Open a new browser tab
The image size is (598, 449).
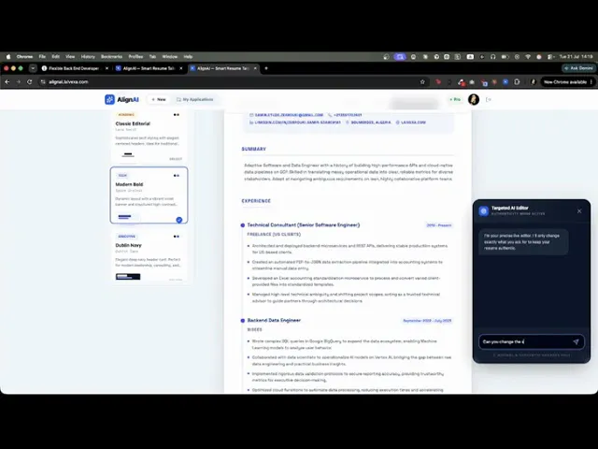266,68
